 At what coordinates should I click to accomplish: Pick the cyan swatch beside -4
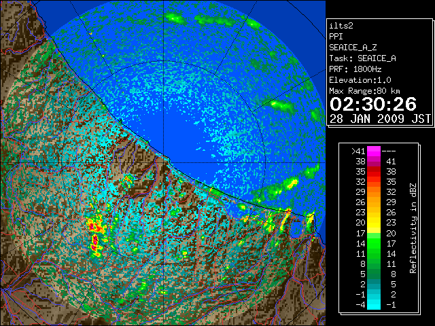click(x=374, y=305)
